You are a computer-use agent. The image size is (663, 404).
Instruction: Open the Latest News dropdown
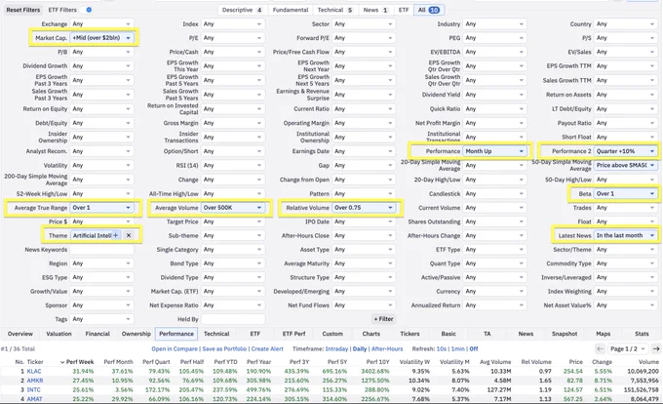(x=626, y=235)
